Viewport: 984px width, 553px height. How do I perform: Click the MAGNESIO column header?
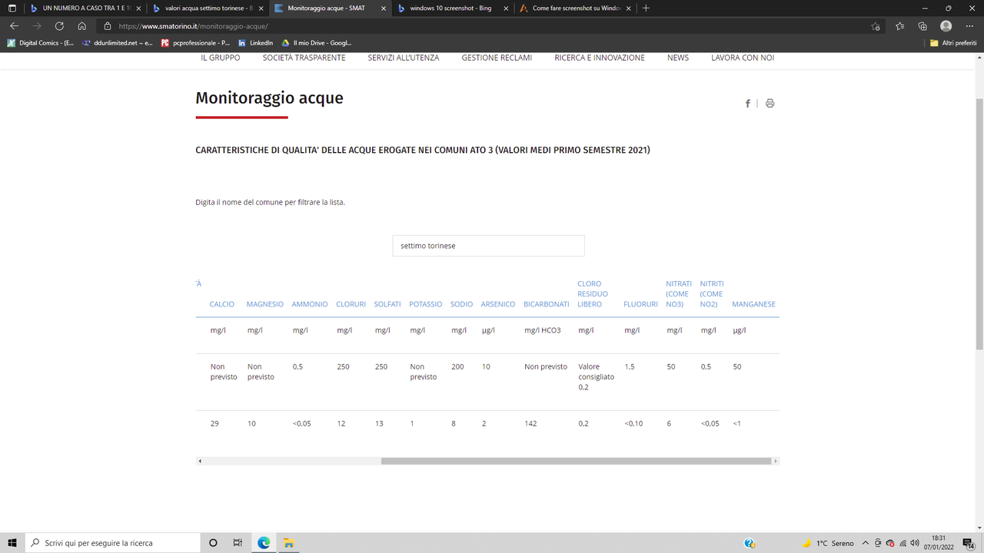pyautogui.click(x=264, y=304)
